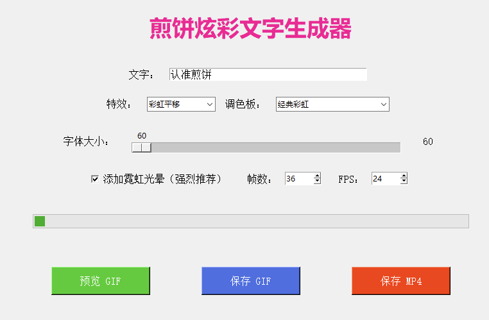
Task: Increase 帧数 with the up arrow
Action: coord(317,176)
